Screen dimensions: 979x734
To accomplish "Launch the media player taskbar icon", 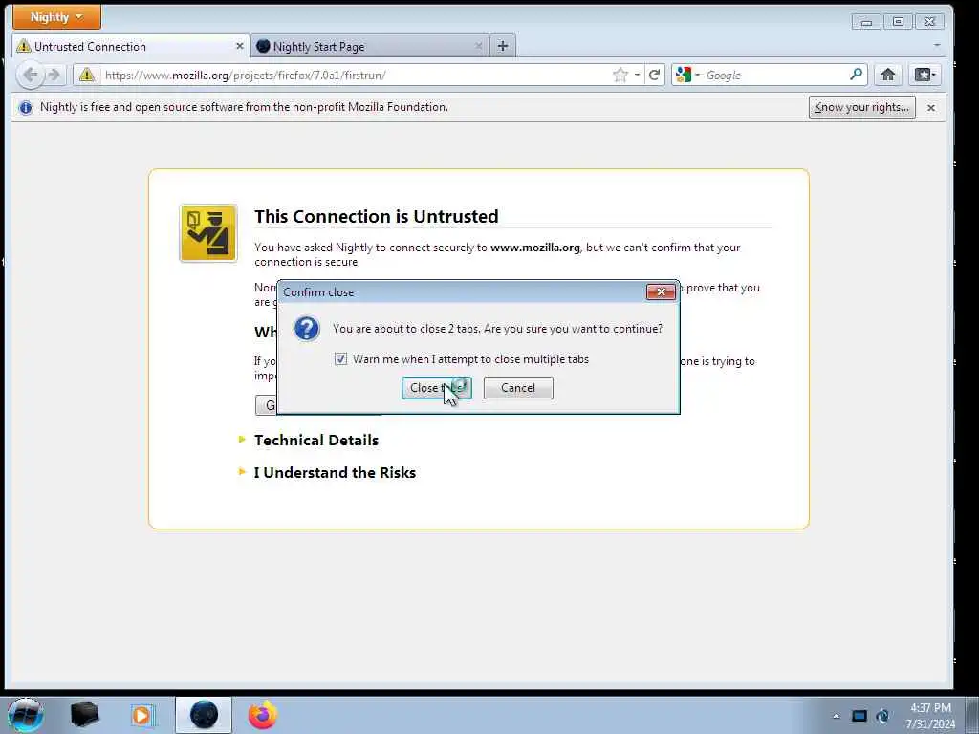I will tap(141, 715).
